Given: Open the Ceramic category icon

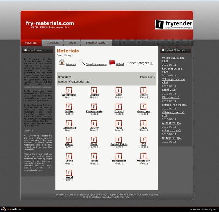Looking at the screenshot, I should coord(94,90).
